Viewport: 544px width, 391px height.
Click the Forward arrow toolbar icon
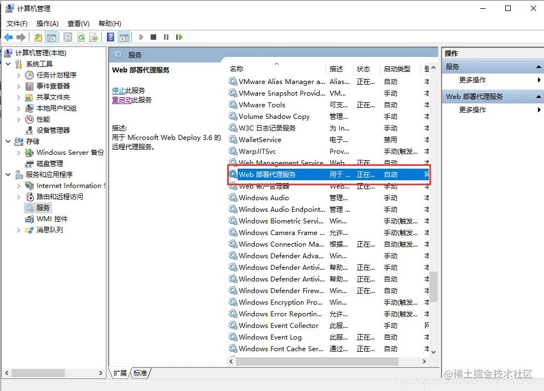pyautogui.click(x=21, y=37)
